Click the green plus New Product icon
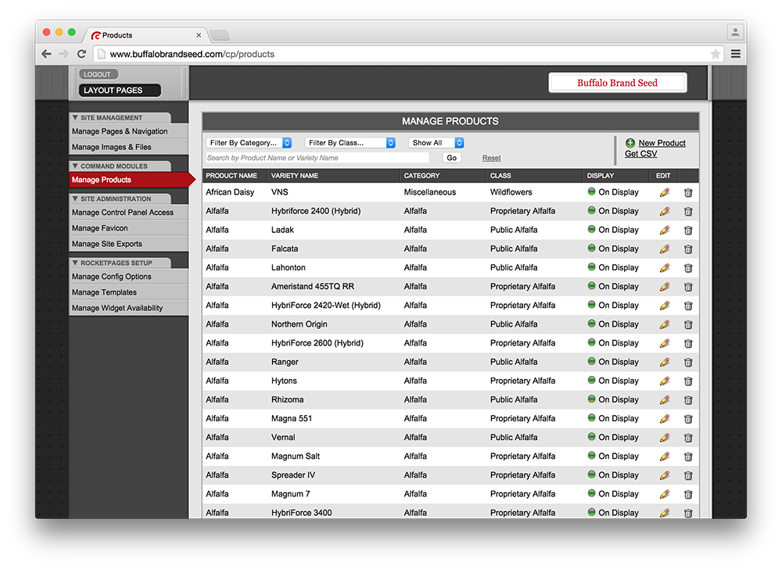The height and width of the screenshot is (569, 782). point(630,143)
